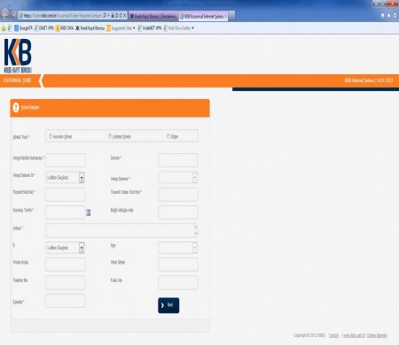
Task: Open the FodaNET VPN bookmark
Action: tap(149, 28)
